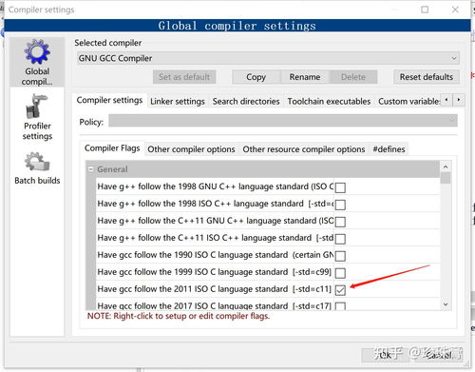Collapse the General flags section
This screenshot has height=372, width=475.
tap(91, 169)
